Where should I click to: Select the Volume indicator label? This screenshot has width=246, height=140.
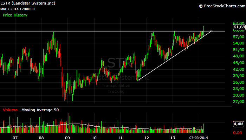click(10, 110)
